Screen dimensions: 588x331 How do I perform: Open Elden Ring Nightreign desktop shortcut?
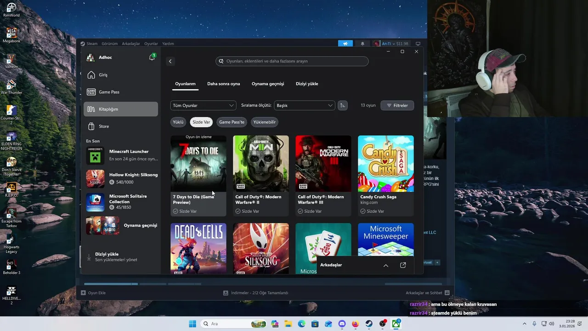coord(11,141)
